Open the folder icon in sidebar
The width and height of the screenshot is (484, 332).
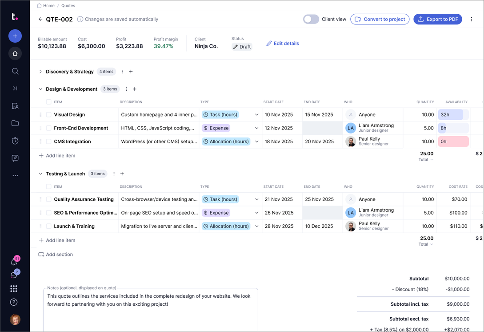tap(15, 123)
